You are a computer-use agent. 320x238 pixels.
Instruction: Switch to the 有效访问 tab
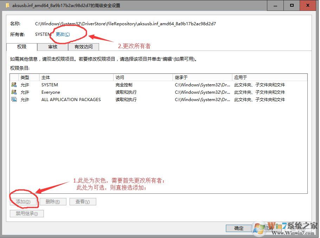[x=84, y=47]
